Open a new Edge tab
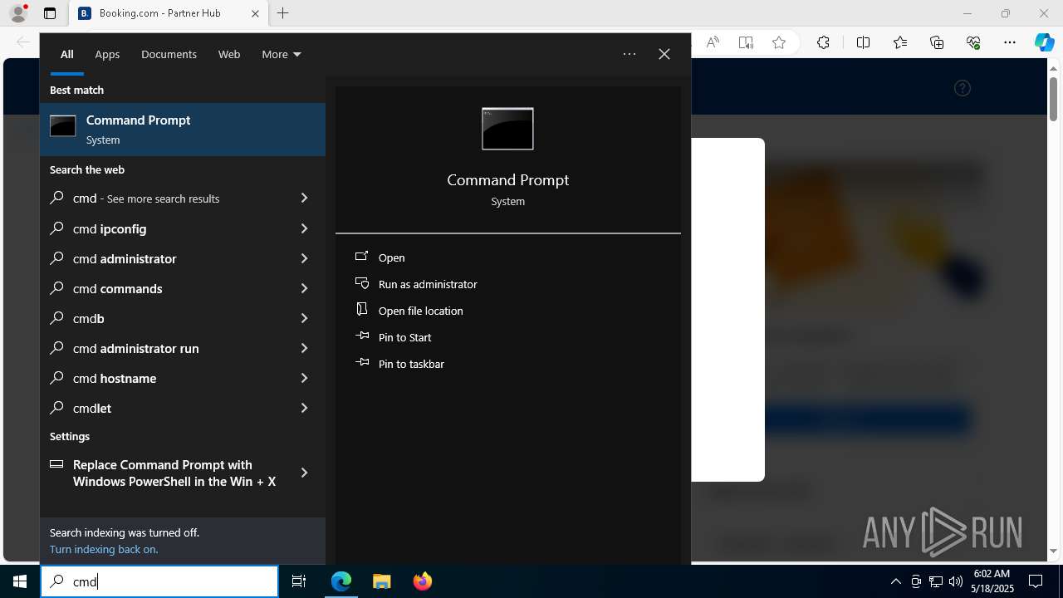Image resolution: width=1063 pixels, height=598 pixels. [x=283, y=13]
